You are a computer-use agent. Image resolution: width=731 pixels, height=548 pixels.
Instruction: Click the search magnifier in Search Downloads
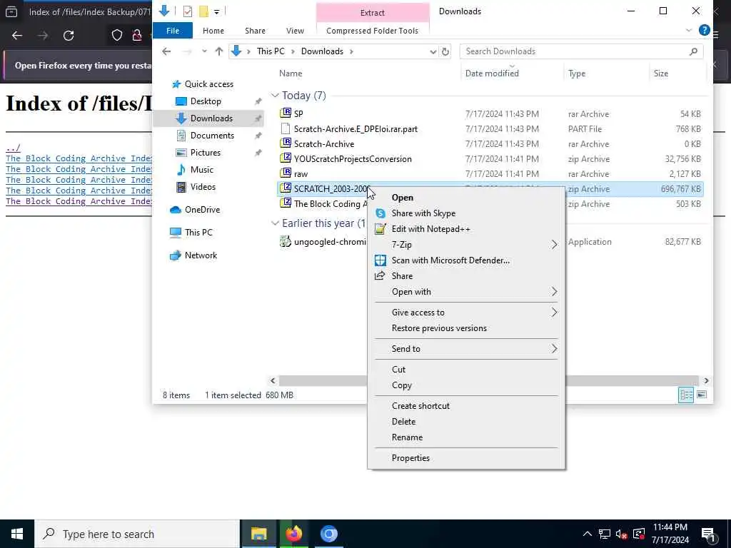point(693,51)
